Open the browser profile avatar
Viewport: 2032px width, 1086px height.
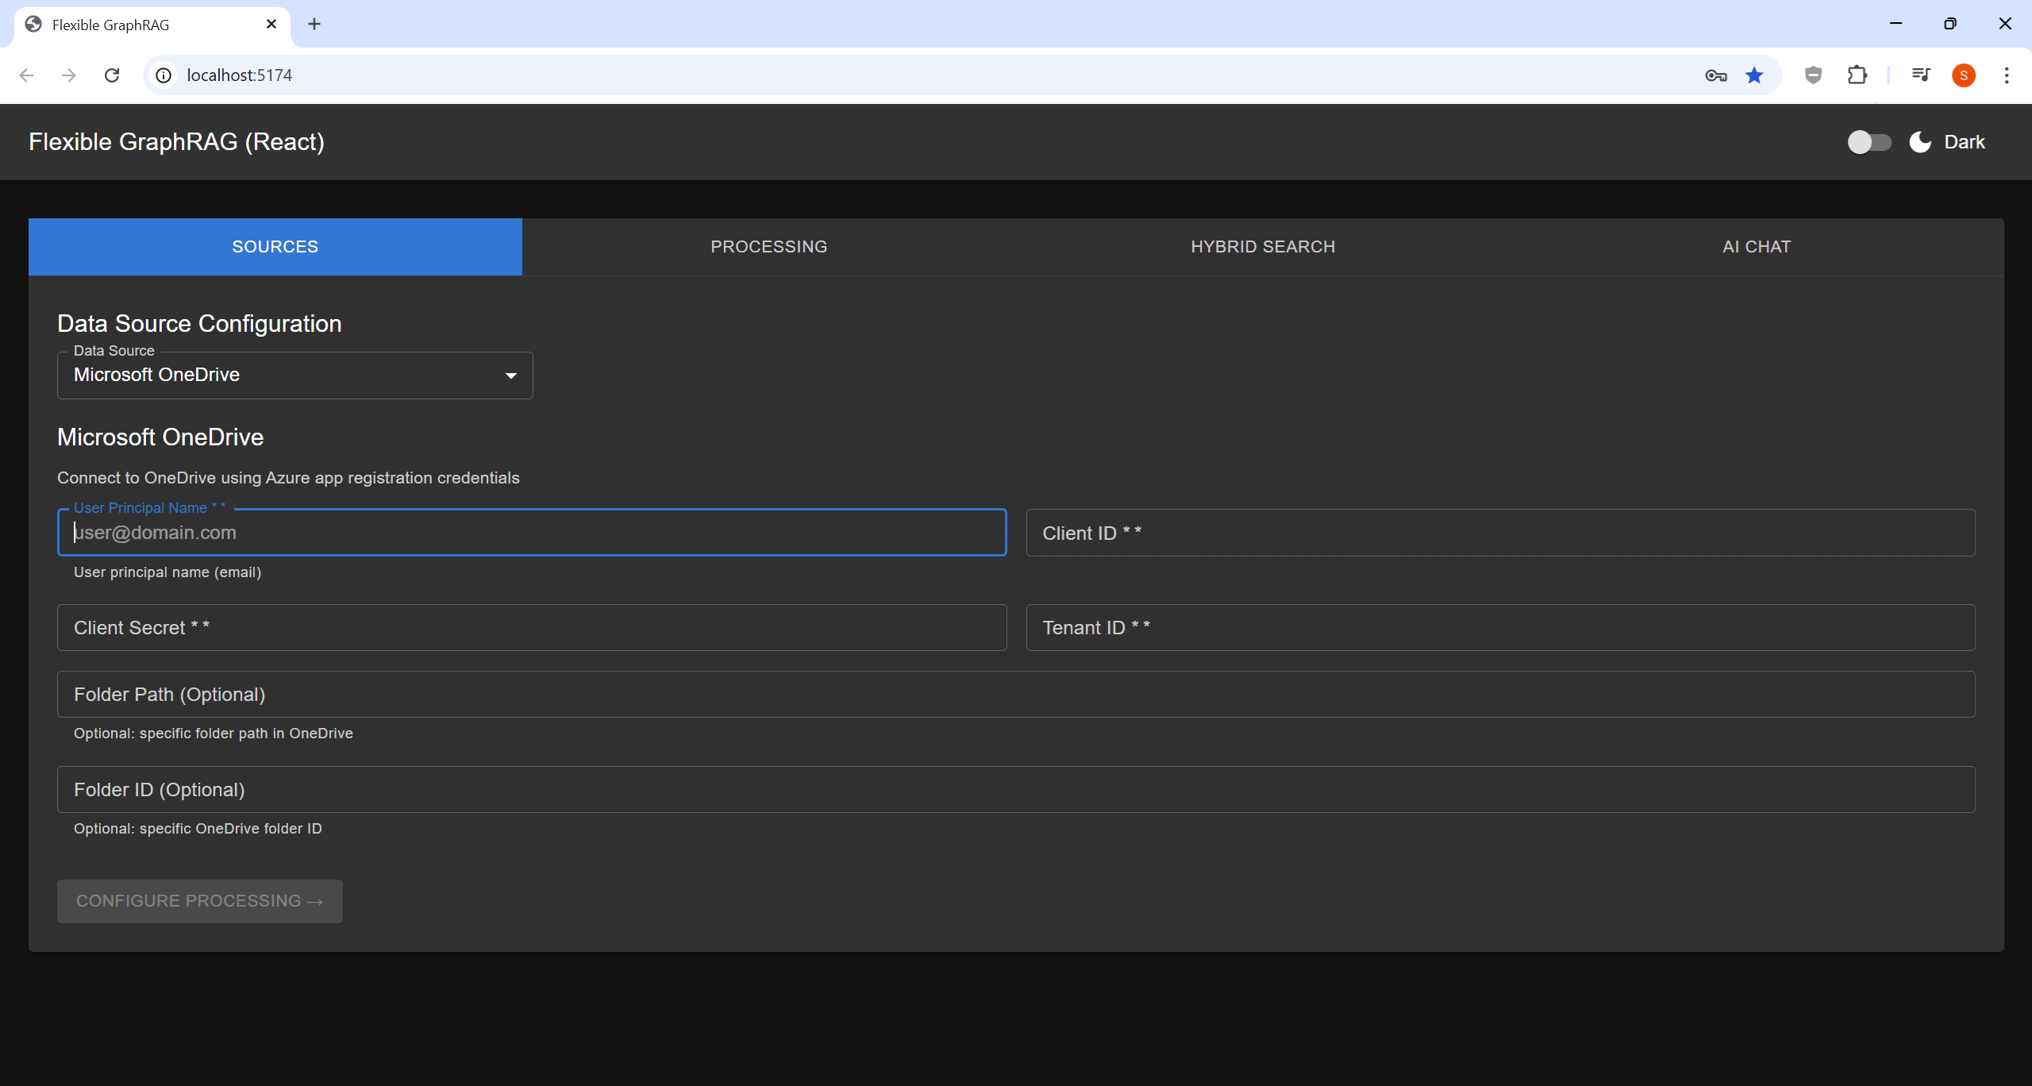[1964, 75]
